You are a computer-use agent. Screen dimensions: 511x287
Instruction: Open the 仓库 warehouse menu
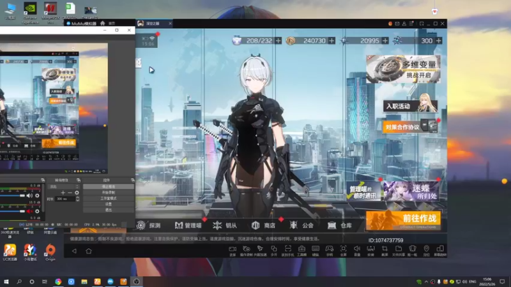click(340, 225)
